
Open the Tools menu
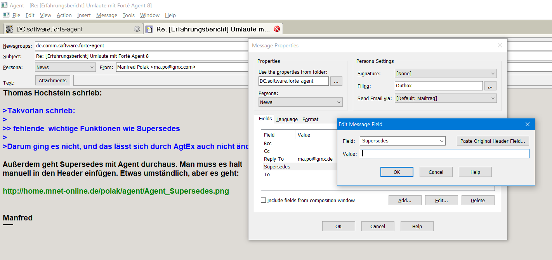pos(128,15)
